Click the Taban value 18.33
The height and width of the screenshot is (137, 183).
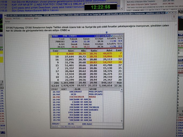pyautogui.click(x=86, y=47)
